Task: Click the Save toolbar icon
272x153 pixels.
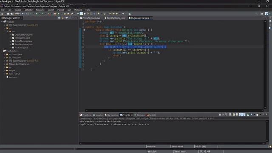Action: click(8, 14)
